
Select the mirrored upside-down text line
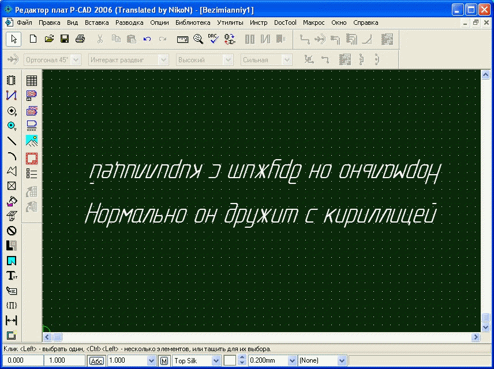tap(264, 172)
